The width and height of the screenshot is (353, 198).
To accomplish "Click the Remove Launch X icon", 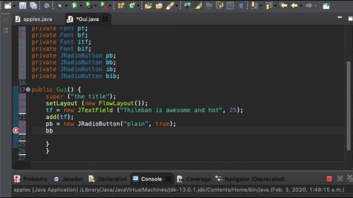I will 340,179.
